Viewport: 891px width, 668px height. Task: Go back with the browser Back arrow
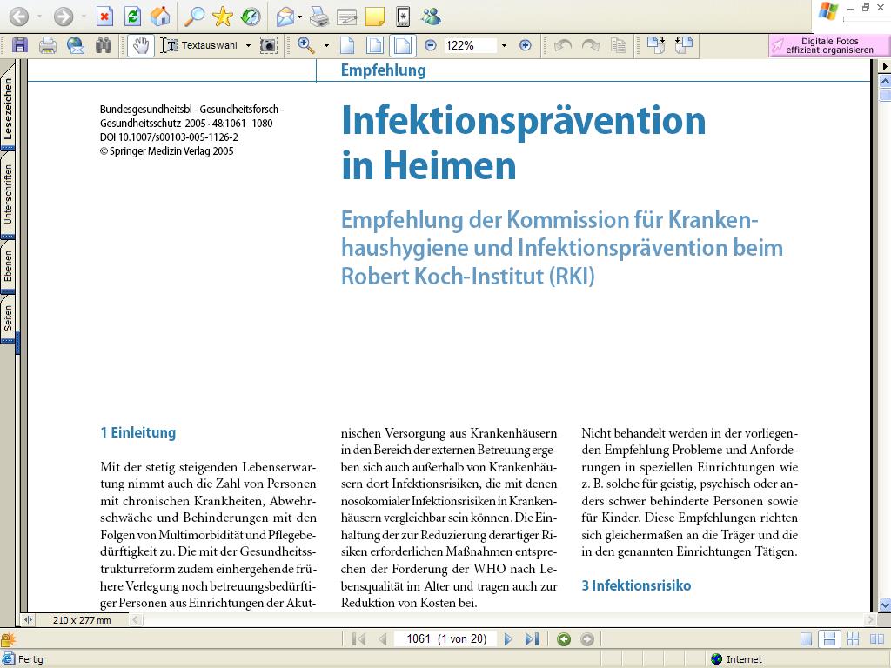click(19, 17)
